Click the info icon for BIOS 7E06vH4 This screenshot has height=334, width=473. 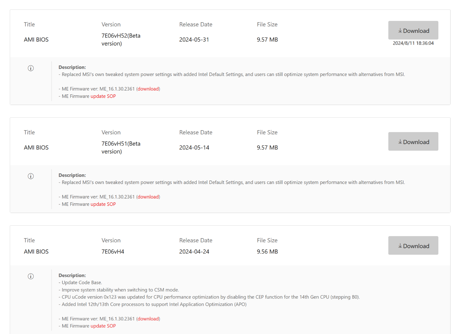tap(31, 276)
